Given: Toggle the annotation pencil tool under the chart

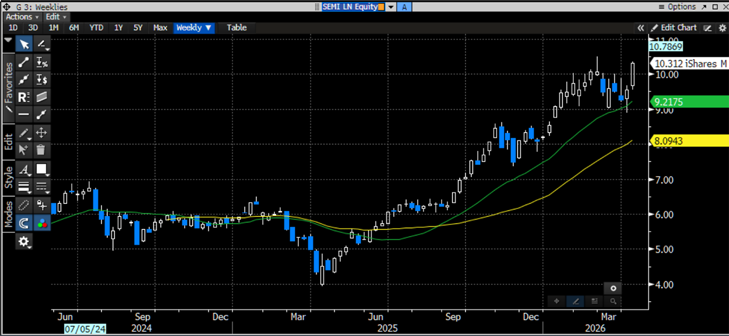Looking at the screenshot, I should pos(575,301).
